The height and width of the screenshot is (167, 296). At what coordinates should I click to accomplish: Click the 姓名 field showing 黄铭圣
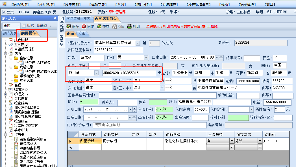[92, 58]
